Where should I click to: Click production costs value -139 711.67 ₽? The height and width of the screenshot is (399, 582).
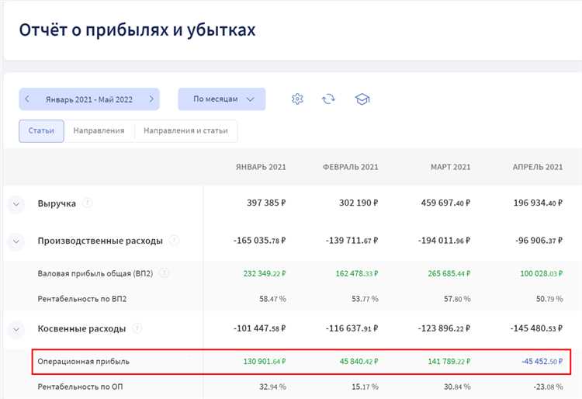pyautogui.click(x=352, y=241)
